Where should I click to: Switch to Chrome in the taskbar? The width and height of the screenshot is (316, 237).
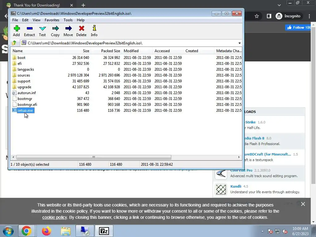click(x=27, y=231)
